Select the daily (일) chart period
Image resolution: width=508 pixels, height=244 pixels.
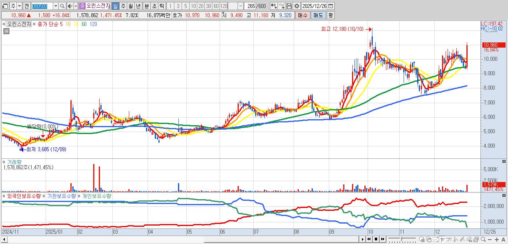tap(115, 6)
